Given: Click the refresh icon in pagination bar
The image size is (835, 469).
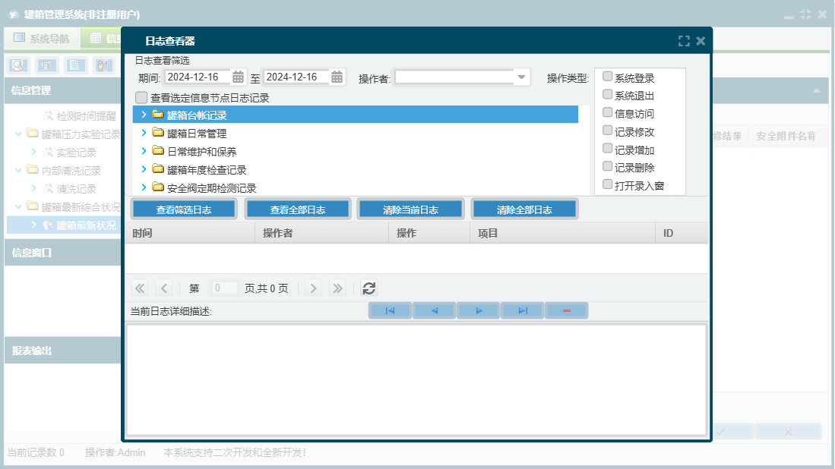Looking at the screenshot, I should pos(369,288).
